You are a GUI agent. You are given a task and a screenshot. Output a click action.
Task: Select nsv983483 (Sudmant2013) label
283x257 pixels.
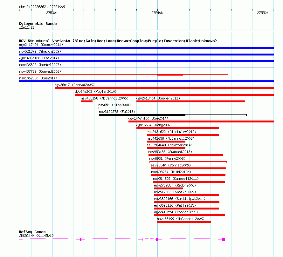(x=170, y=152)
